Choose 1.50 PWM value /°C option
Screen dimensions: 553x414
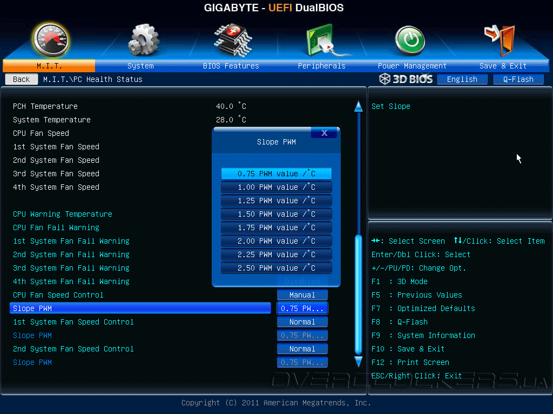(276, 214)
